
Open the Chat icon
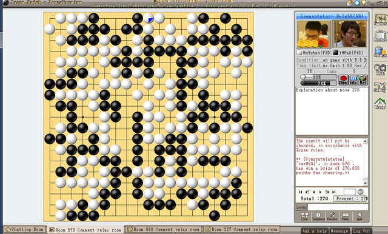coord(304,216)
